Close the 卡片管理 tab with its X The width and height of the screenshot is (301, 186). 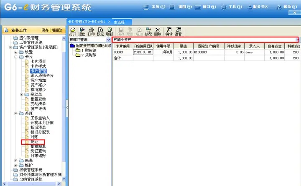[109, 22]
